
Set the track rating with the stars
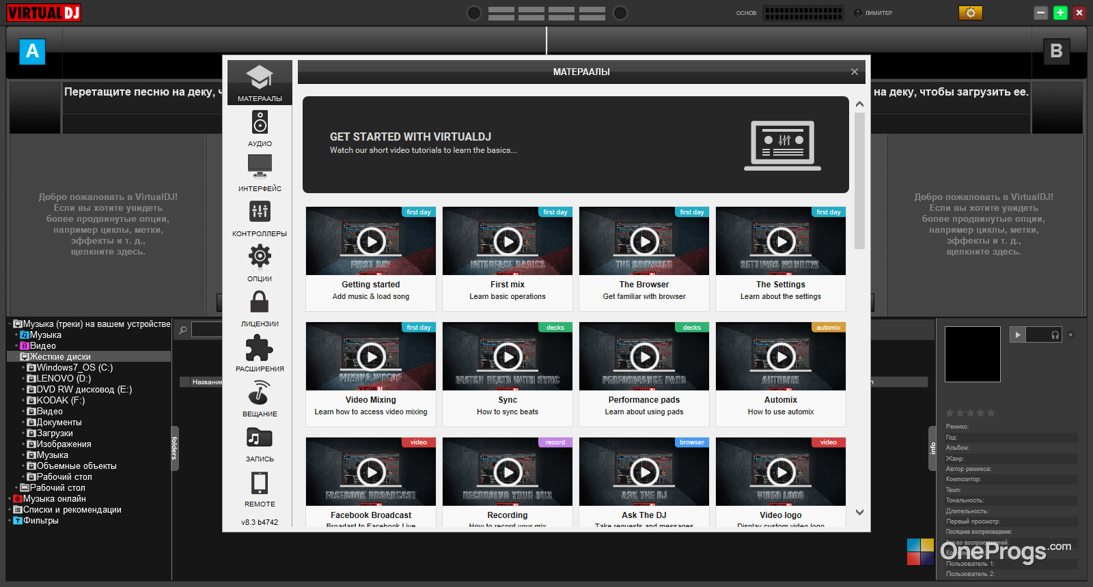[x=970, y=413]
